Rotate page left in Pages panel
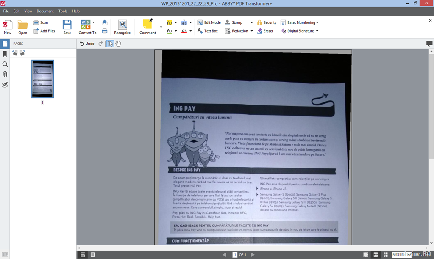 coord(15,53)
